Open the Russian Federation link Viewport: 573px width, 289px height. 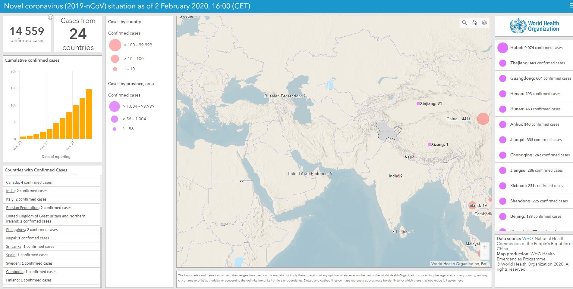[x=22, y=208]
